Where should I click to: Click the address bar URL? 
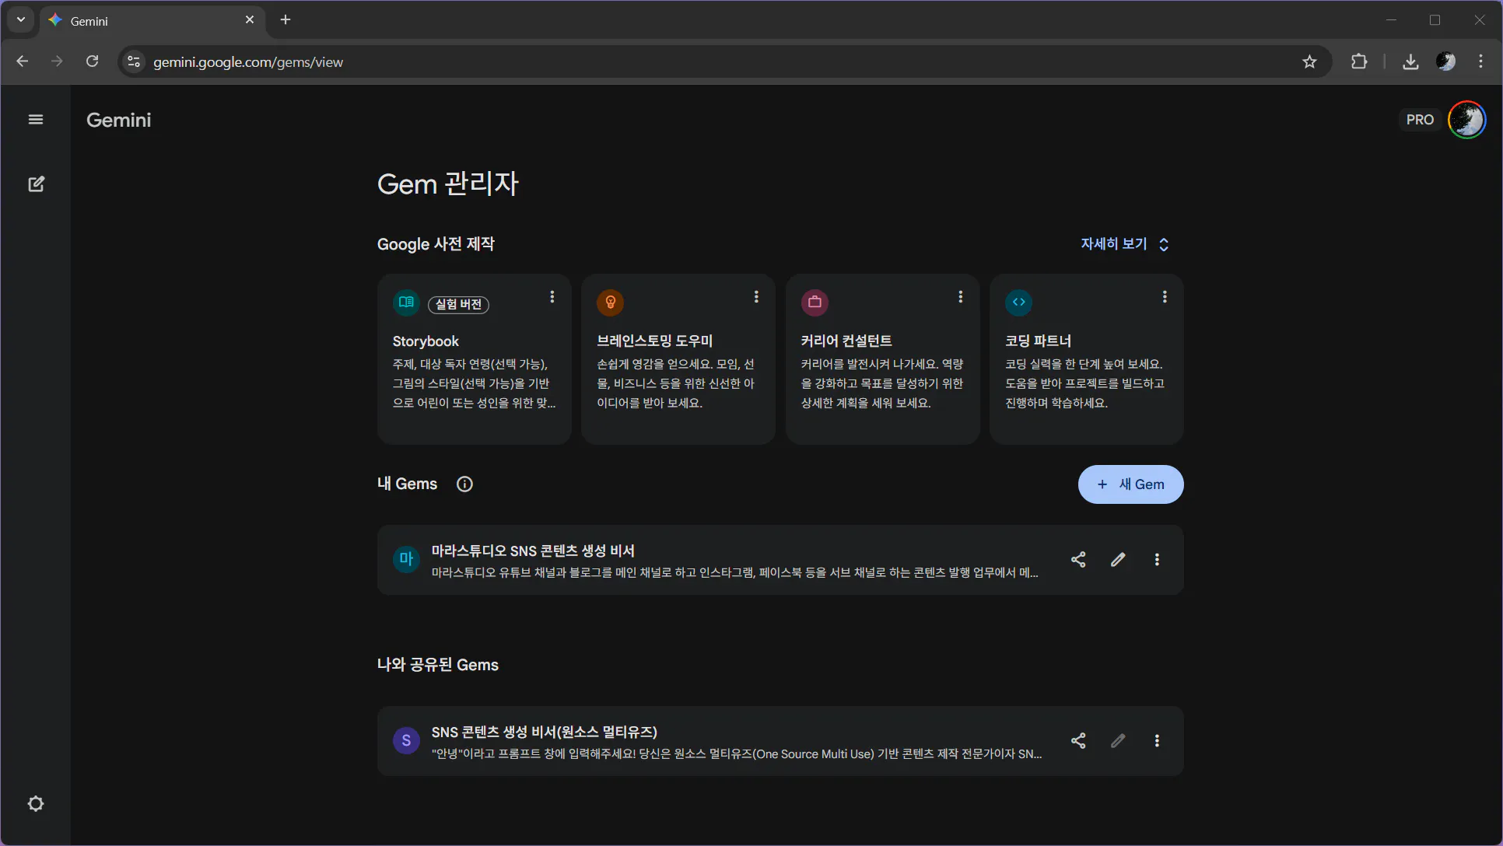[248, 62]
